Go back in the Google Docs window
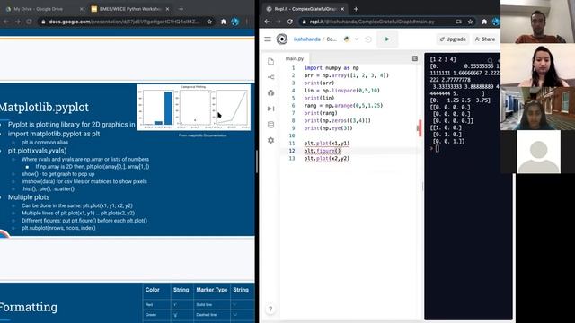This screenshot has width=575, height=323. coord(6,22)
